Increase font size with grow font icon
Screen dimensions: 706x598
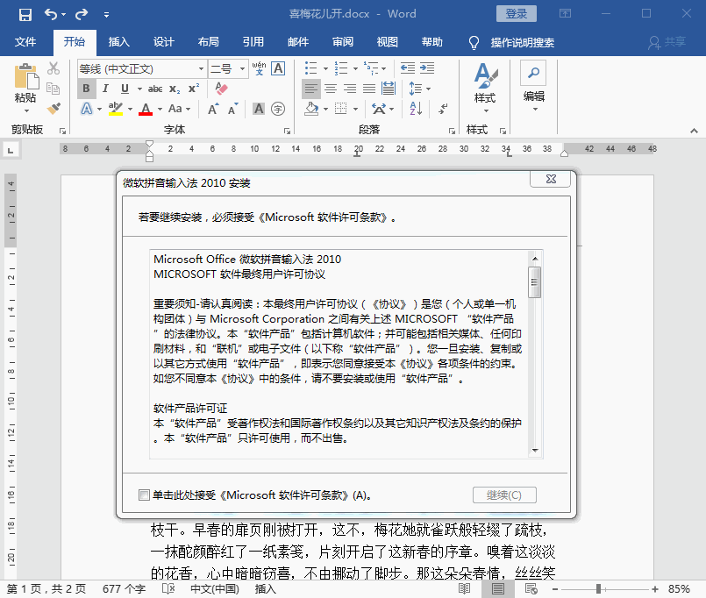point(213,109)
